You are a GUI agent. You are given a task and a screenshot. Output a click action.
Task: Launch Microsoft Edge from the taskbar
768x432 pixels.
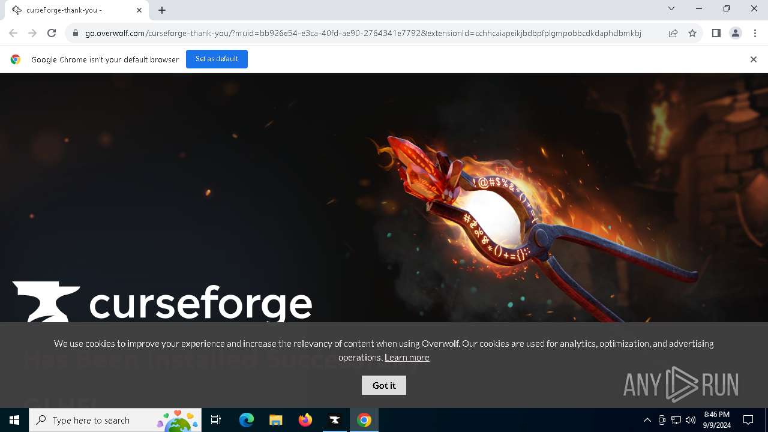pyautogui.click(x=247, y=420)
